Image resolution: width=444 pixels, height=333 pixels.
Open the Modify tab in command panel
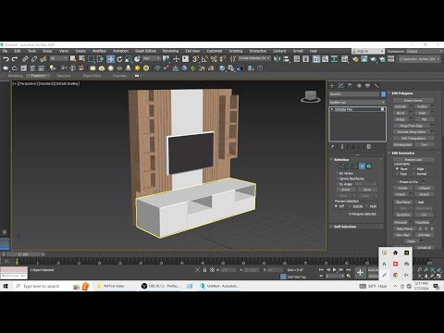[340, 86]
